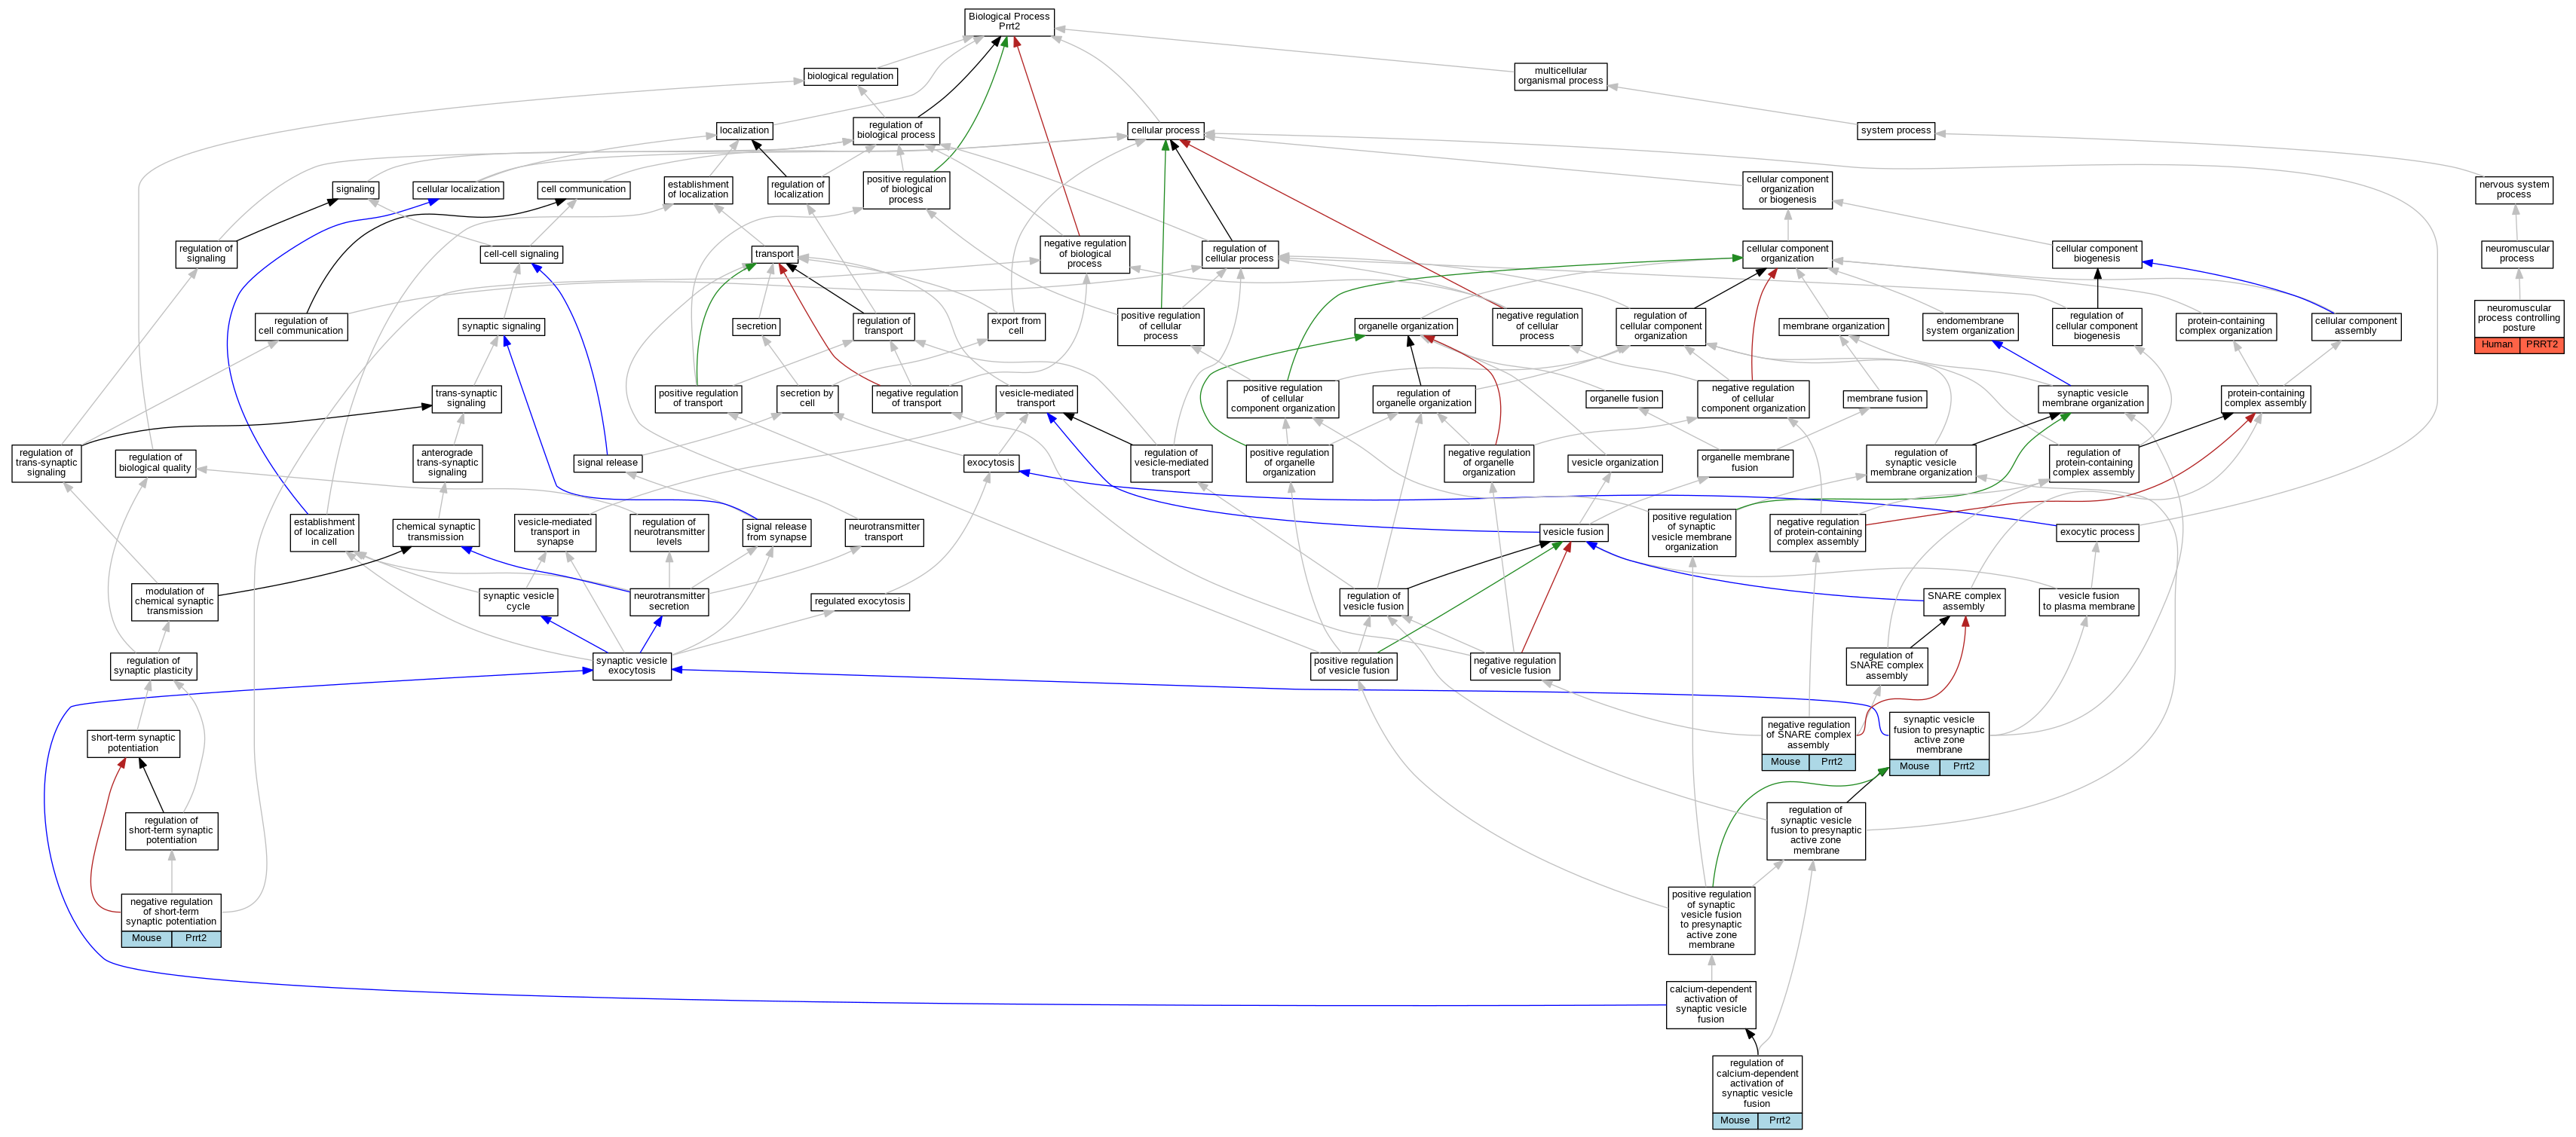Select the 'signaling' node
This screenshot has height=1137, width=2576.
pos(355,190)
